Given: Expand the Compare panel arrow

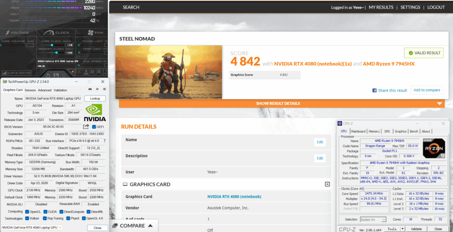Looking at the screenshot, I should (150, 225).
